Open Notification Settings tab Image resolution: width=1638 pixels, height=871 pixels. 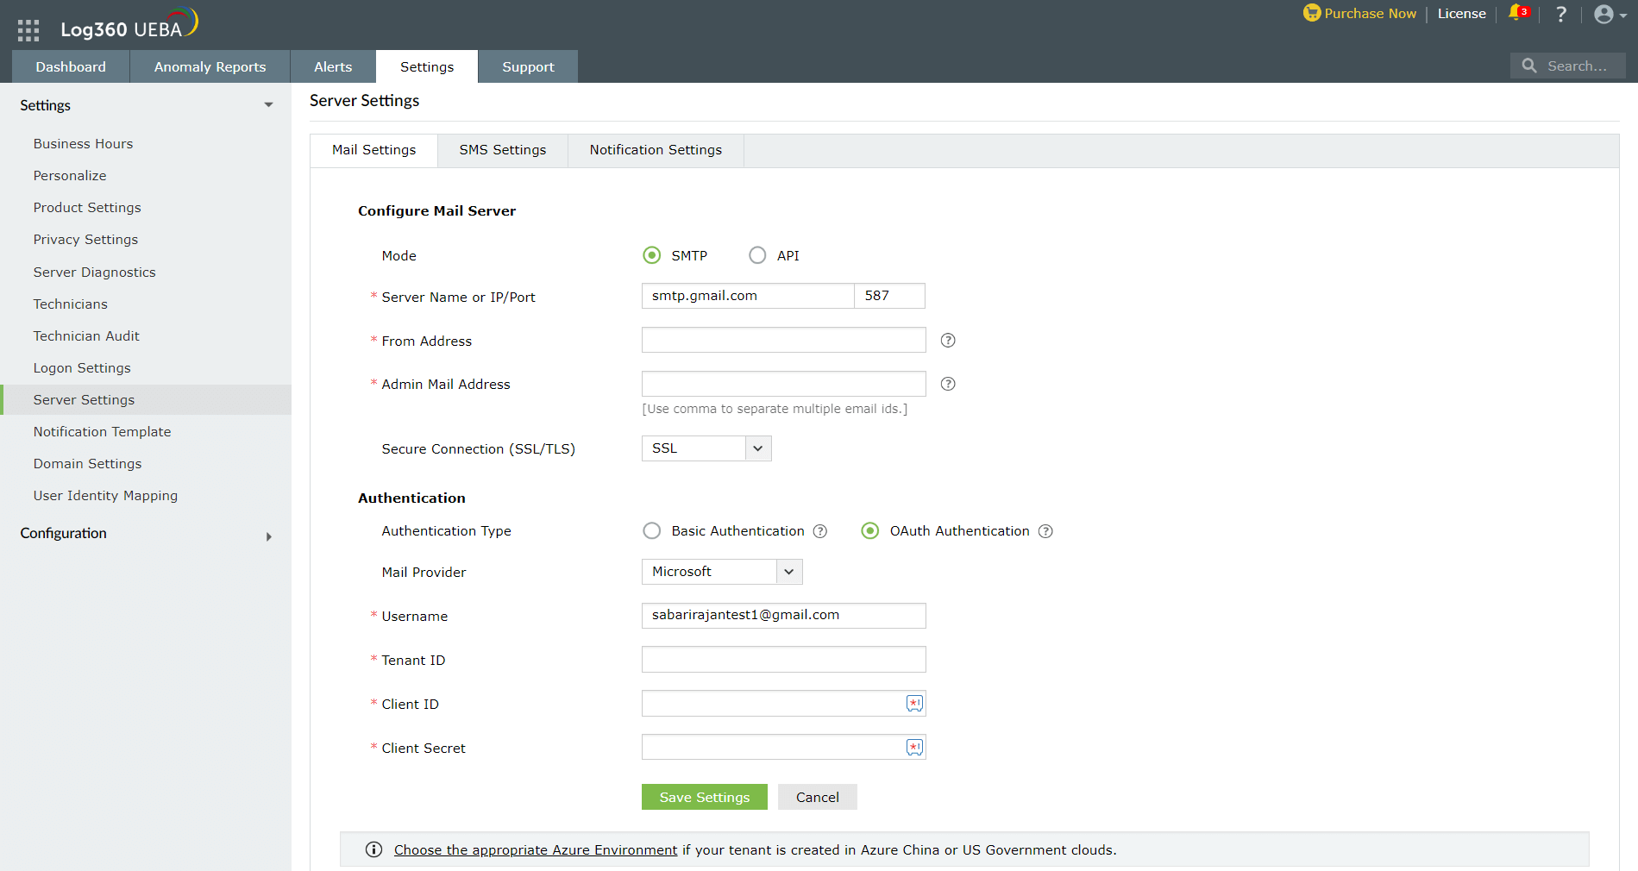(656, 150)
